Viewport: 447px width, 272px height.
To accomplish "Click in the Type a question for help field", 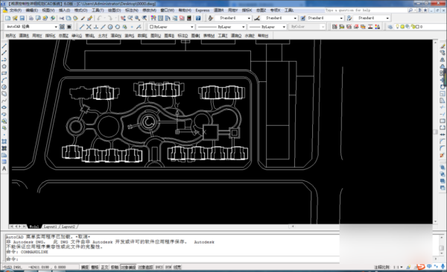I will click(366, 10).
